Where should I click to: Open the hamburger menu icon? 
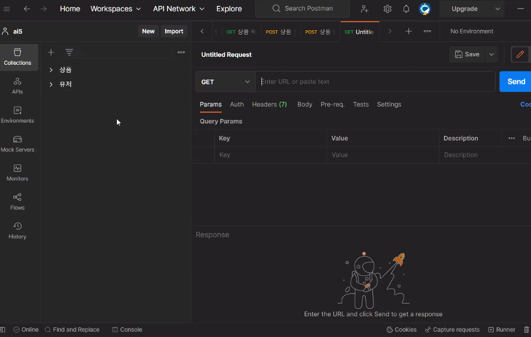click(x=6, y=9)
